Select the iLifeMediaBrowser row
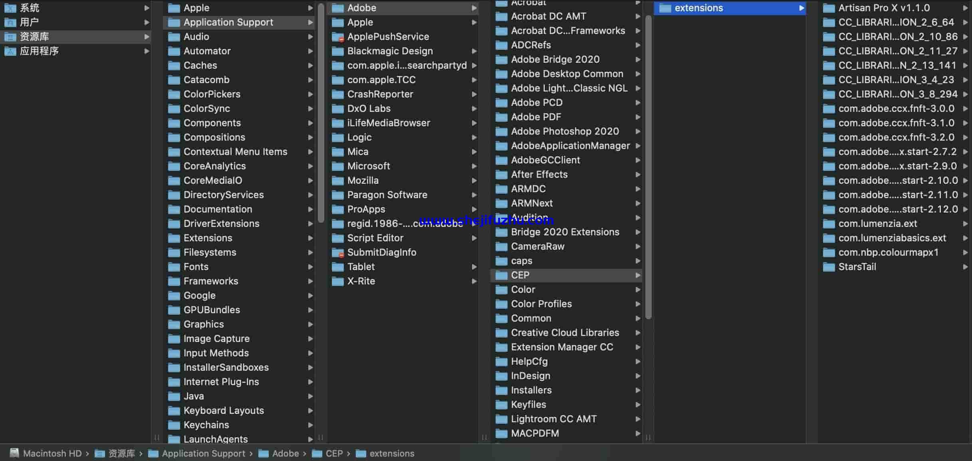 (x=403, y=123)
